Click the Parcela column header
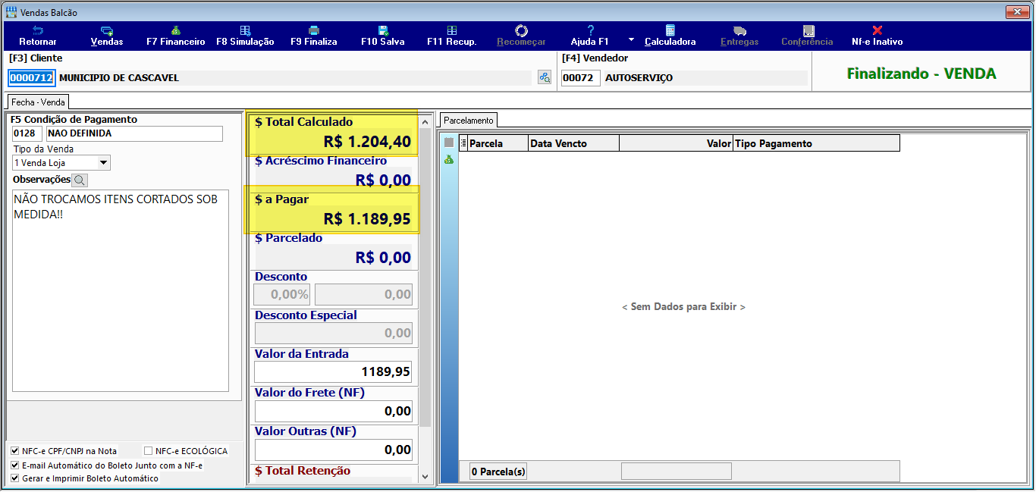Viewport: 1036px width, 492px height. pyautogui.click(x=498, y=143)
